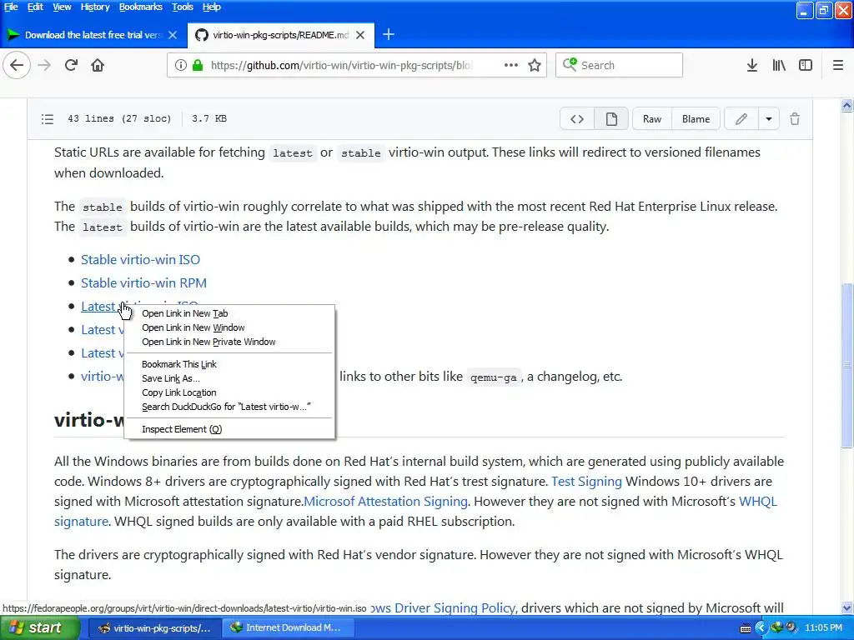Click the green padlock security icon

pos(198,65)
